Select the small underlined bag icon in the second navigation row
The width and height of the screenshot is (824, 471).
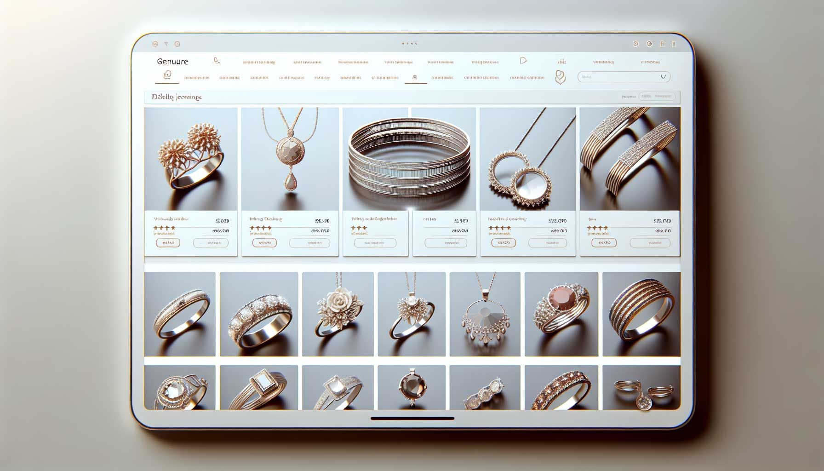tap(415, 78)
